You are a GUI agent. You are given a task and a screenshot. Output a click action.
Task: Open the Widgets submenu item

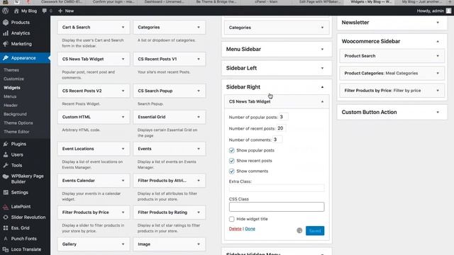[12, 88]
